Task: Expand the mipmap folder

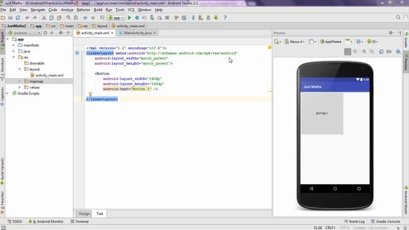Action: click(x=20, y=81)
